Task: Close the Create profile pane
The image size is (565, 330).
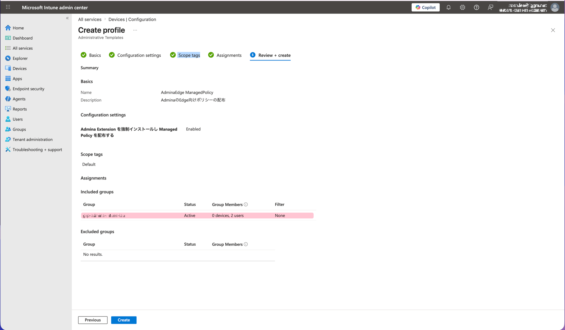Action: click(553, 30)
